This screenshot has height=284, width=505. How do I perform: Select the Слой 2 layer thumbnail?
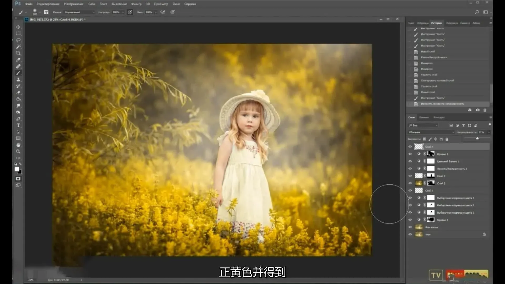418,183
